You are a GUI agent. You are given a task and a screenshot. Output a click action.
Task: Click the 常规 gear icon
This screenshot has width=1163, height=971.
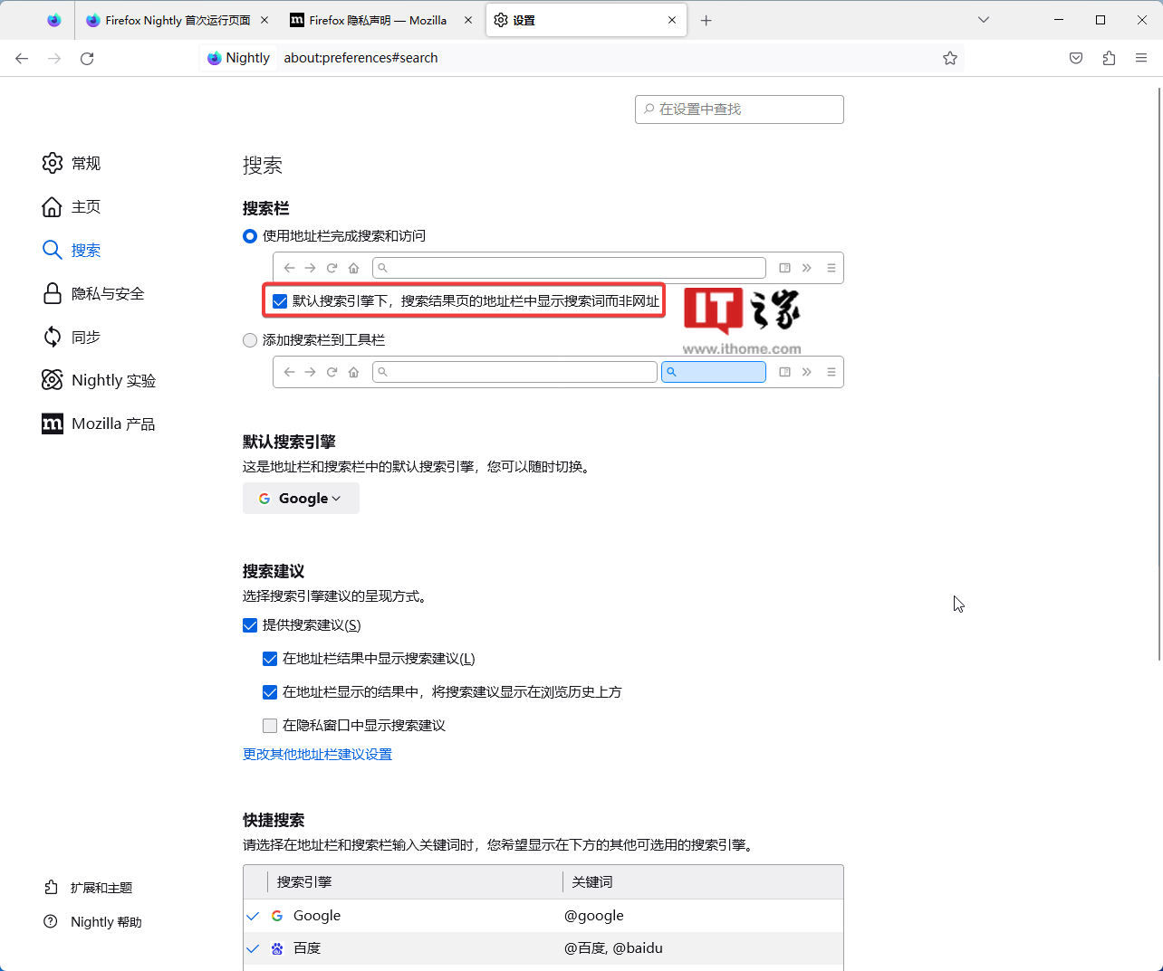click(x=53, y=163)
